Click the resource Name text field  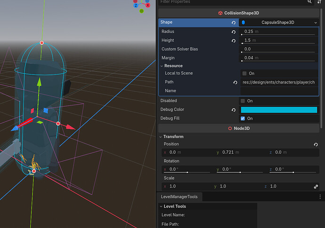[x=279, y=91]
